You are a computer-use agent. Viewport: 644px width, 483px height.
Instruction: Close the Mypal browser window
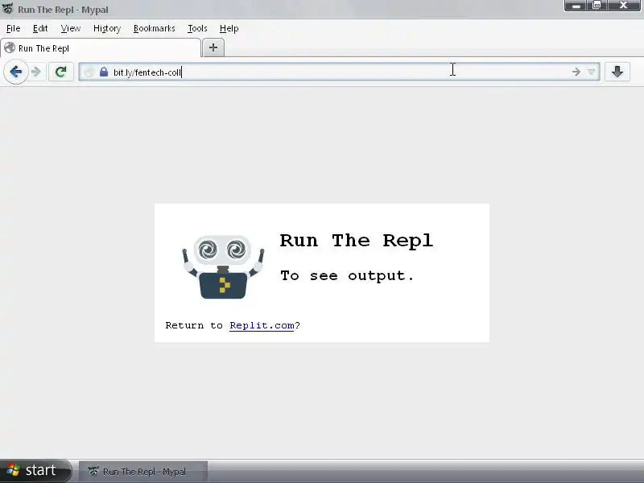tap(623, 6)
